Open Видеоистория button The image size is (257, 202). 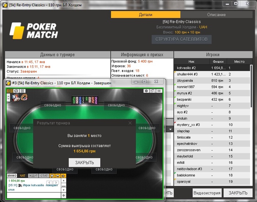pos(207,193)
